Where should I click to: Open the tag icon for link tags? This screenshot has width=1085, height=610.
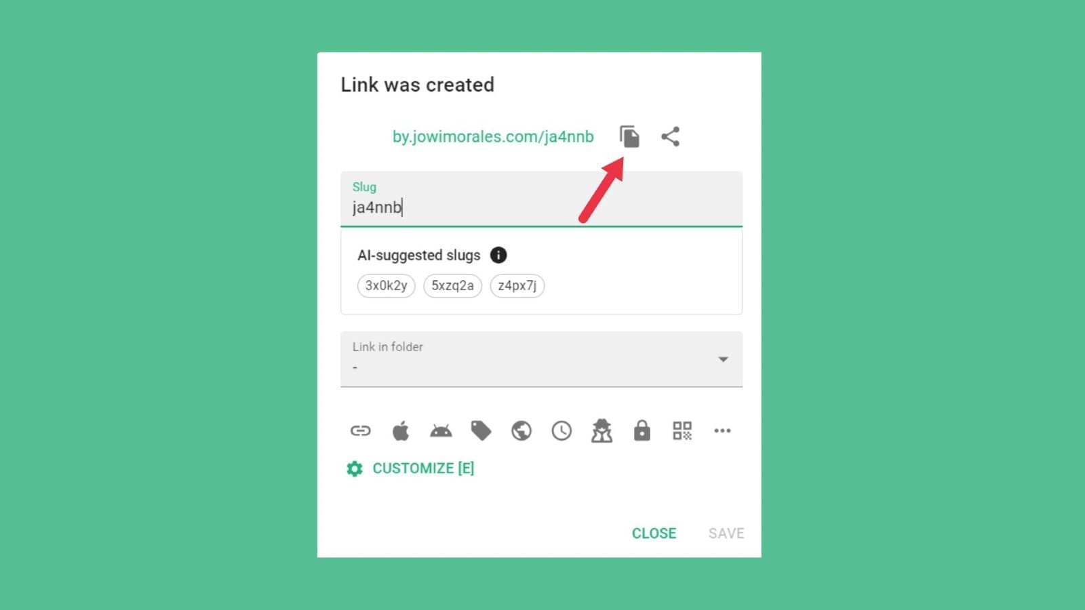coord(481,431)
